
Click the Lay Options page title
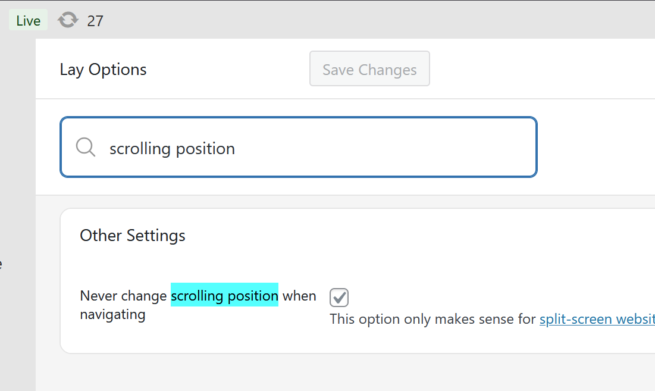[x=103, y=70]
